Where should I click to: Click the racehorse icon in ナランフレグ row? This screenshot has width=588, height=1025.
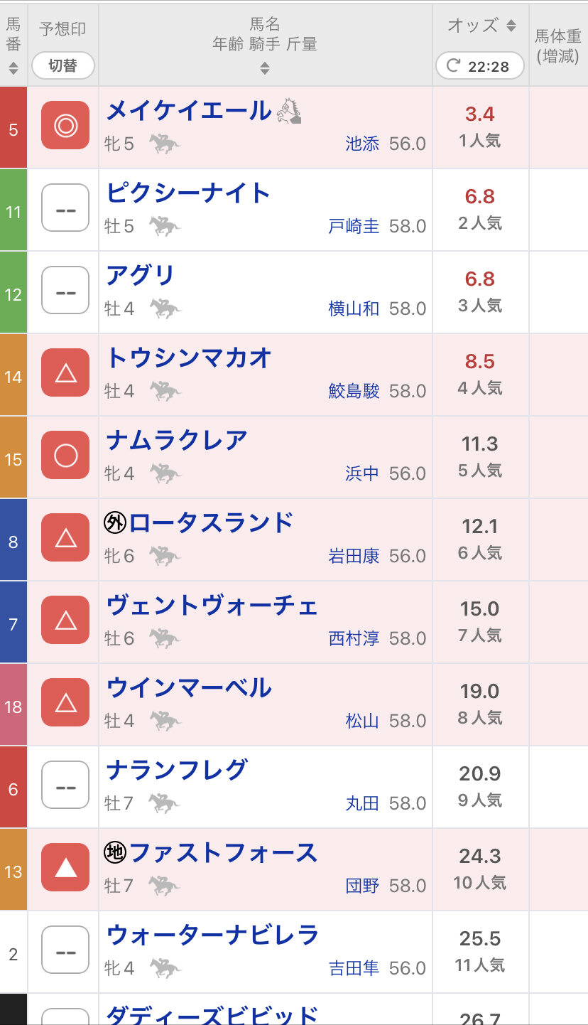(x=165, y=803)
